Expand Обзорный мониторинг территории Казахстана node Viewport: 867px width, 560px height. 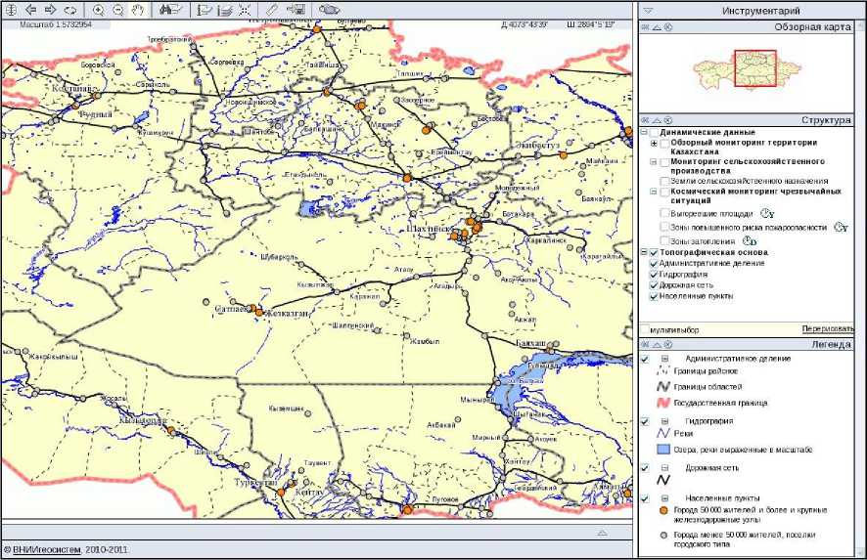654,143
